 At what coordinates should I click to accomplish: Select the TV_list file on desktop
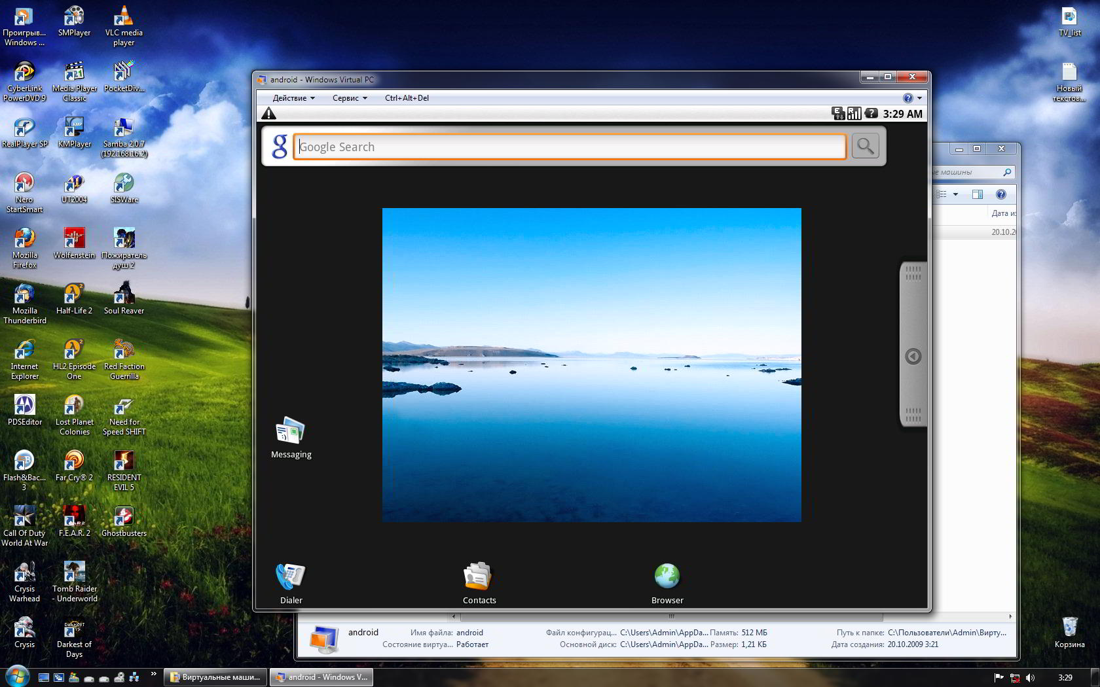[x=1069, y=22]
